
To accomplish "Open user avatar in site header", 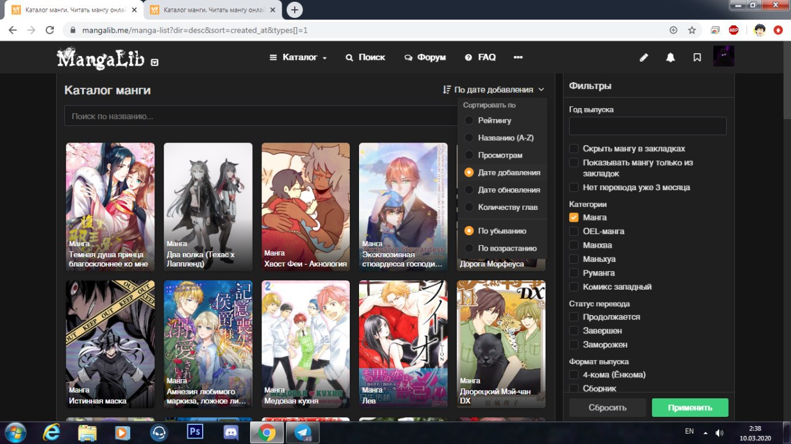I will (724, 57).
